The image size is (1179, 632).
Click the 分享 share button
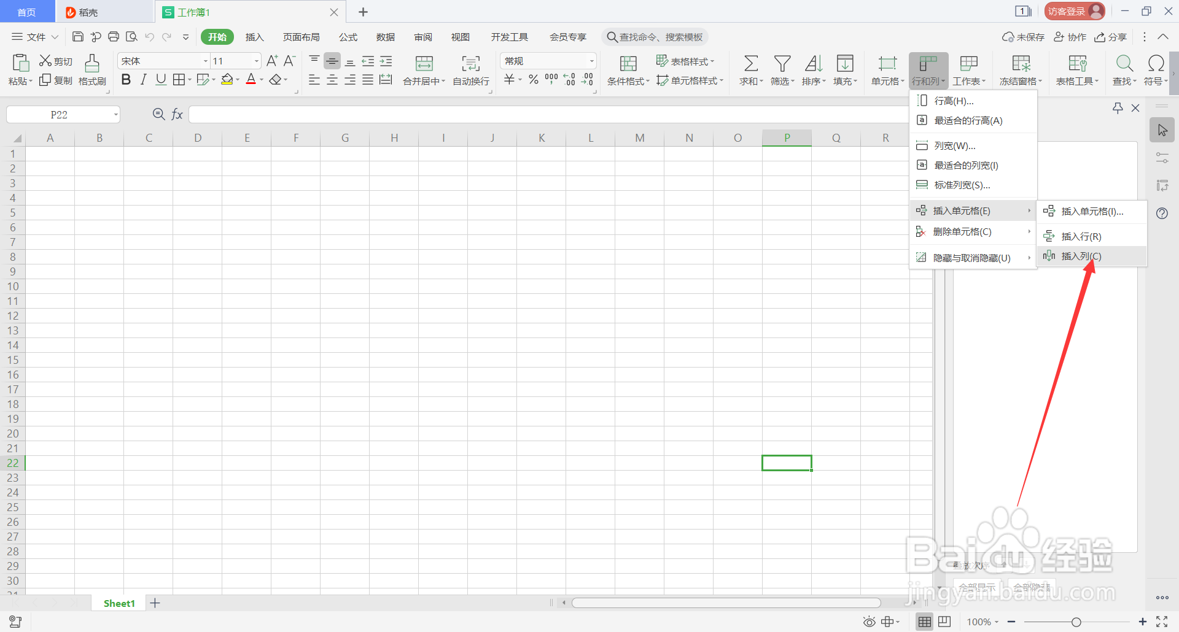pyautogui.click(x=1110, y=37)
